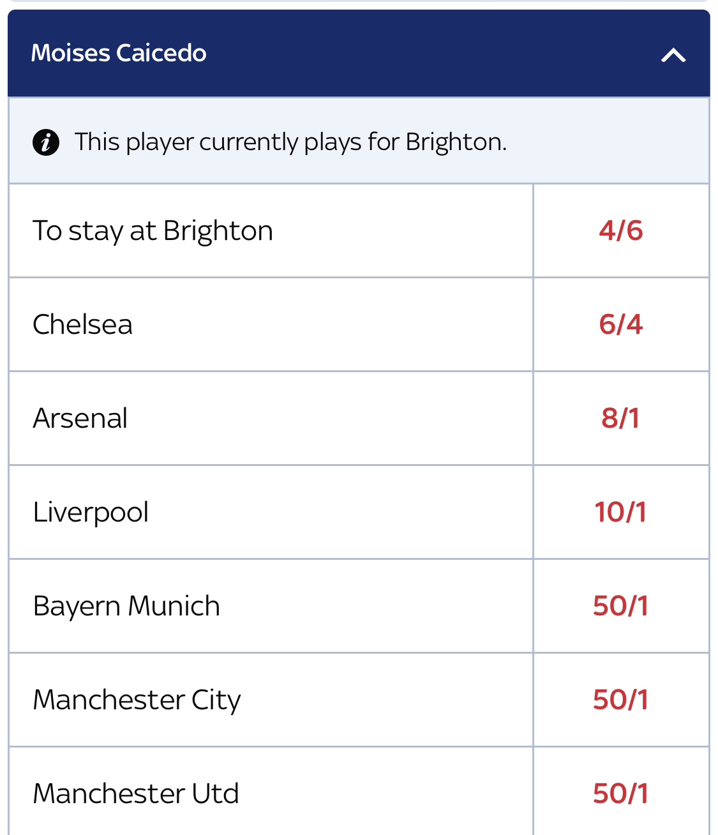
Task: Pick 50/1 odds for Manchester Utd
Action: click(x=621, y=792)
